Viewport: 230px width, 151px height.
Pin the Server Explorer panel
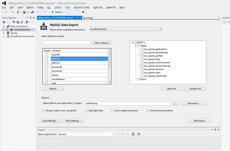click(x=30, y=18)
